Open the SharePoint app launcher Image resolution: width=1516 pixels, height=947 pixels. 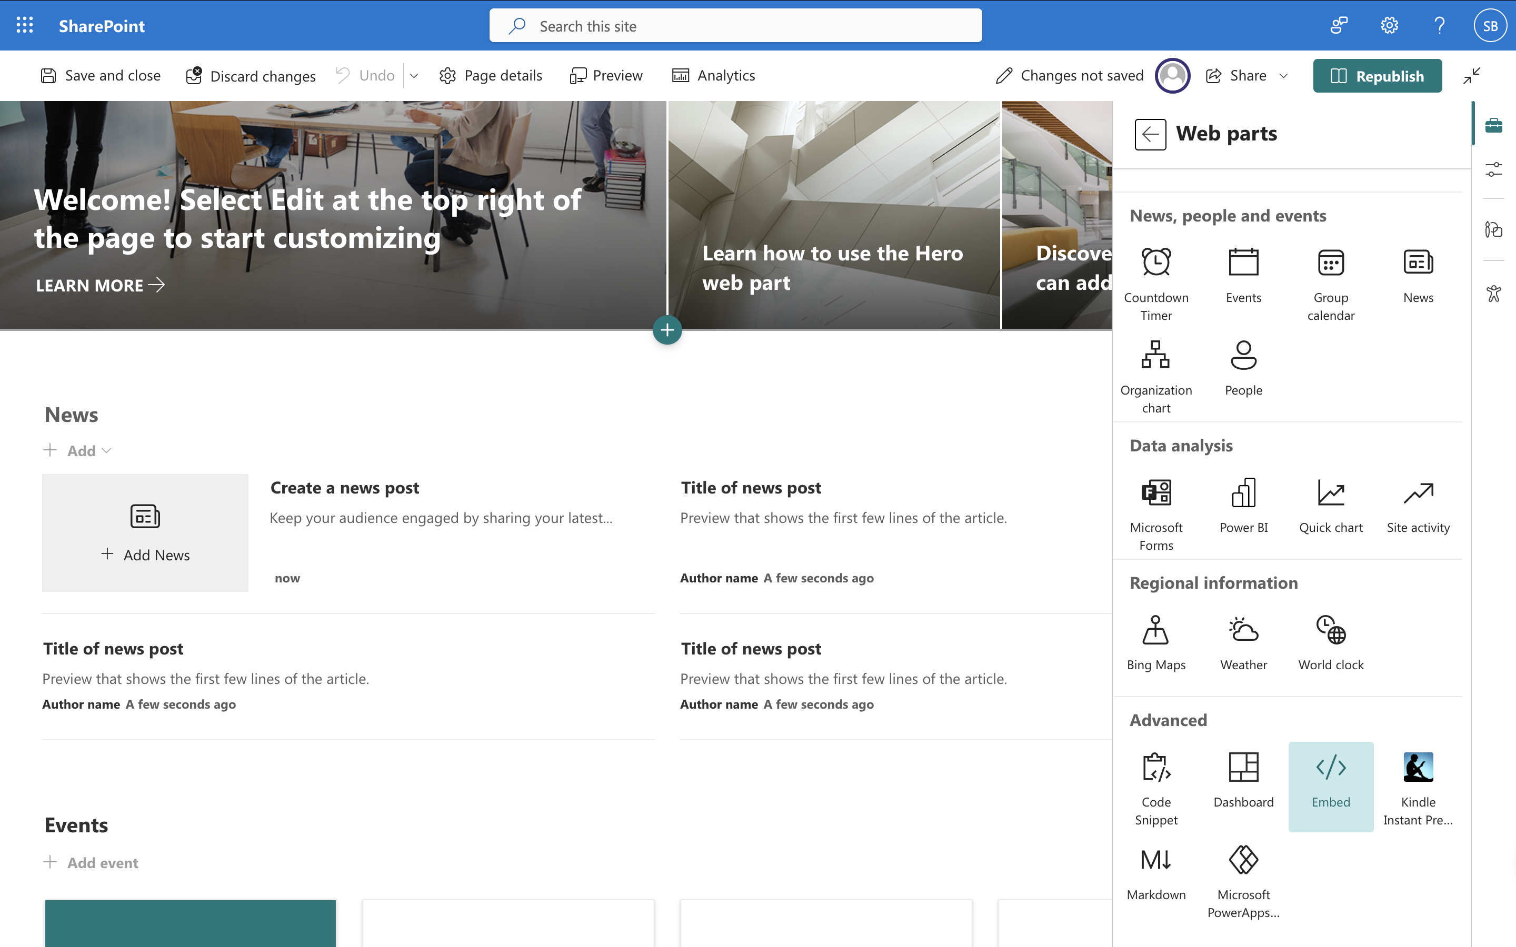(25, 26)
